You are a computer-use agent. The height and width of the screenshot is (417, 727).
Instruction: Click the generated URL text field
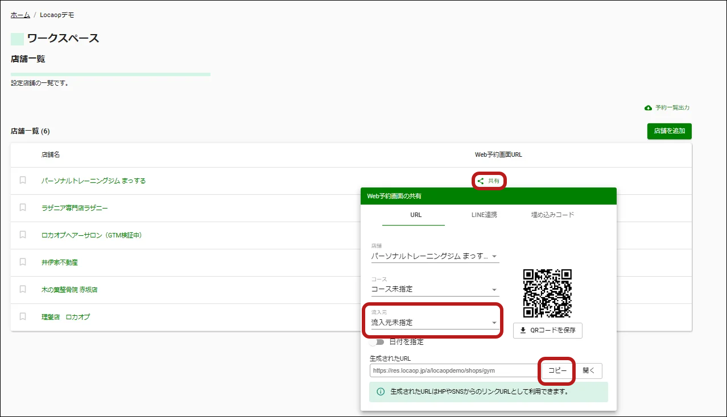[x=452, y=371]
